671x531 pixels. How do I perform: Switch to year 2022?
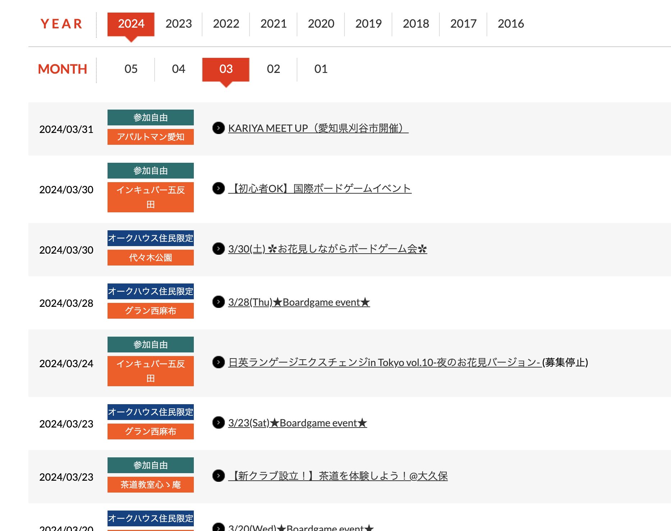pos(226,24)
